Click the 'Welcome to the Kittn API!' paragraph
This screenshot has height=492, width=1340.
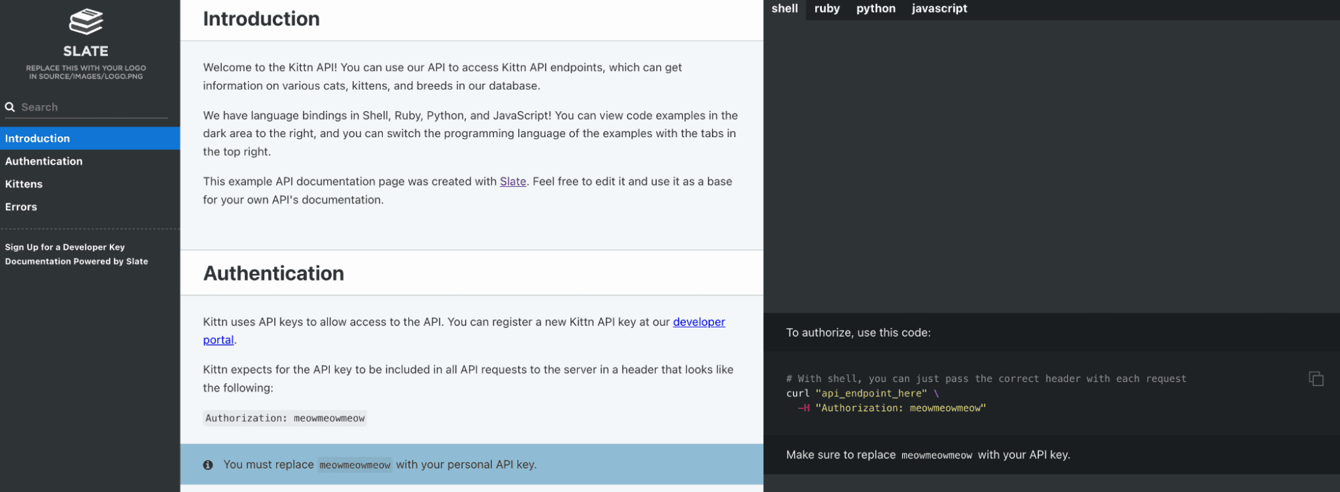pyautogui.click(x=442, y=77)
